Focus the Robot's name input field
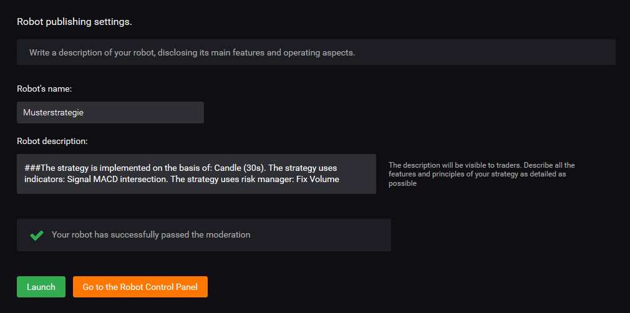The width and height of the screenshot is (630, 313). pos(110,112)
